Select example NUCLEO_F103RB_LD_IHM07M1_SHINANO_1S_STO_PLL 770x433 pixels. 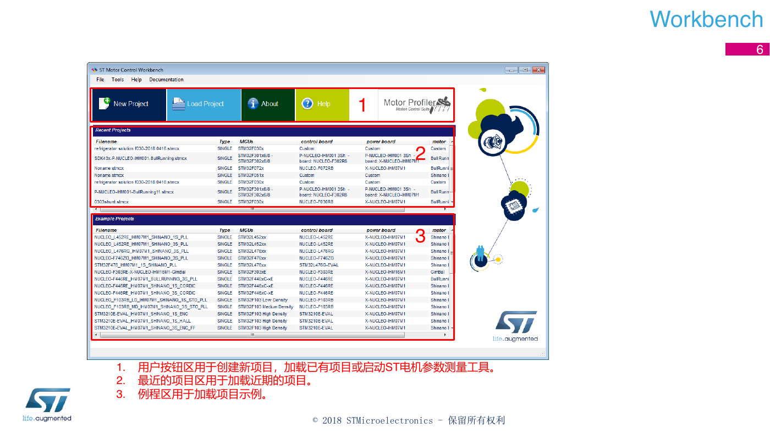coord(271,300)
